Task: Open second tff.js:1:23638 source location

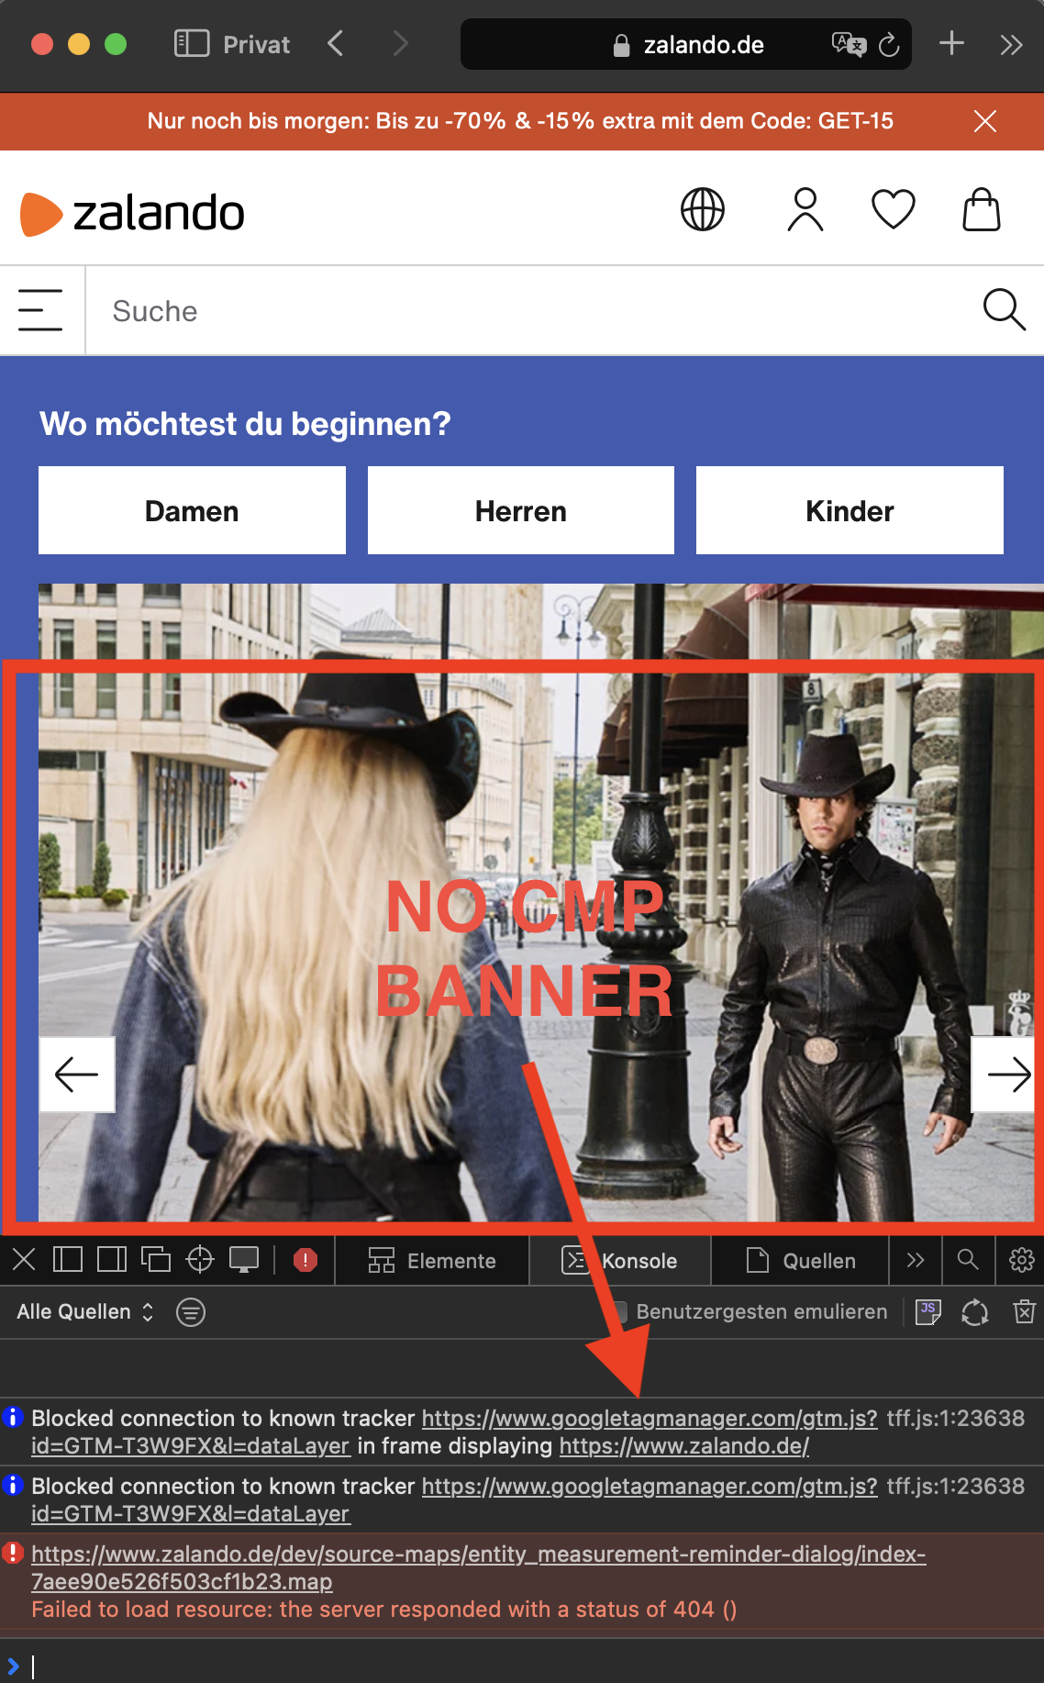Action: coord(956,1487)
